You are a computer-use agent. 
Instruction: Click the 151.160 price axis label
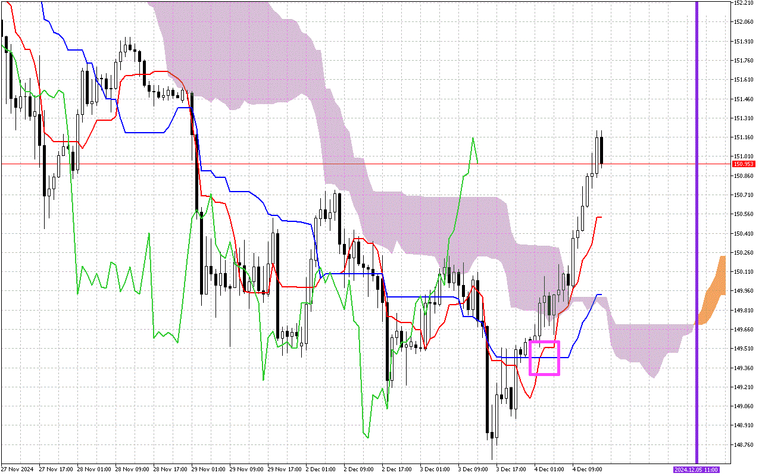pyautogui.click(x=744, y=137)
